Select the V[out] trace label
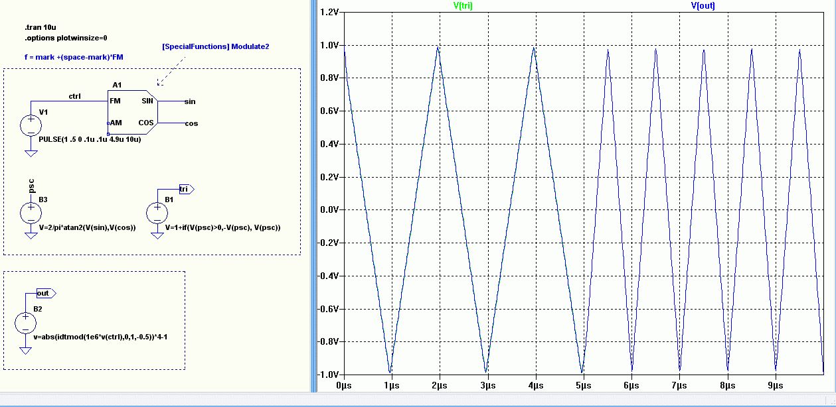This screenshot has height=407, width=836. click(x=703, y=5)
